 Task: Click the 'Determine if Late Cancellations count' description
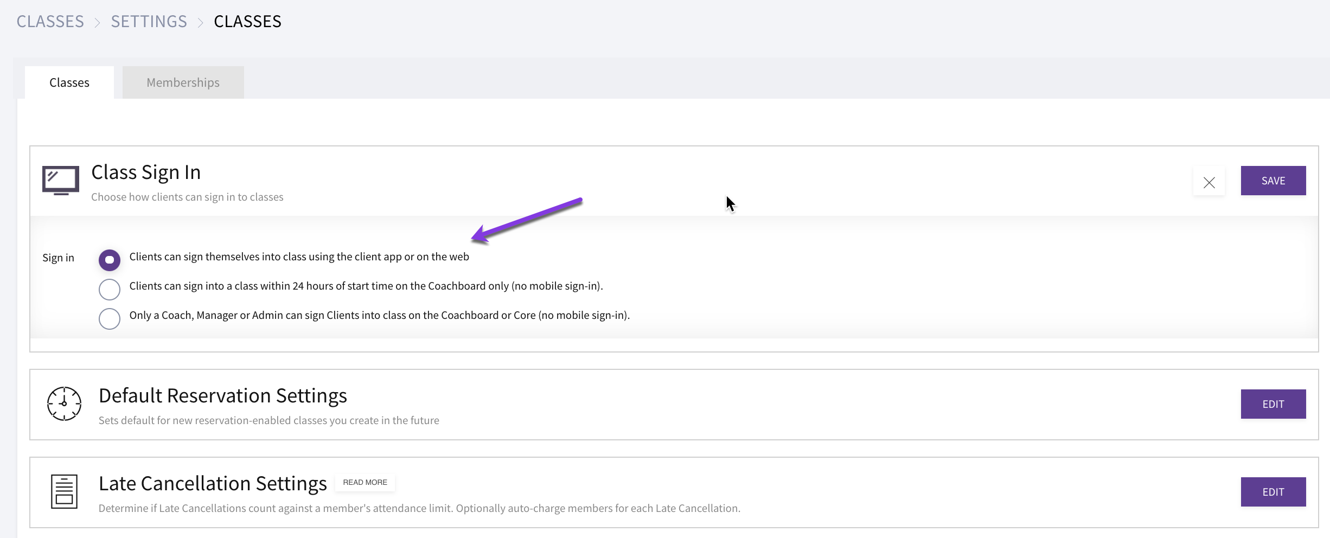(x=419, y=508)
